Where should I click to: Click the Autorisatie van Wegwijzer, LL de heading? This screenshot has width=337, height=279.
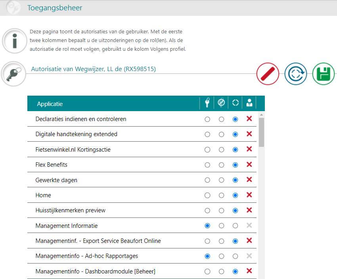(94, 69)
